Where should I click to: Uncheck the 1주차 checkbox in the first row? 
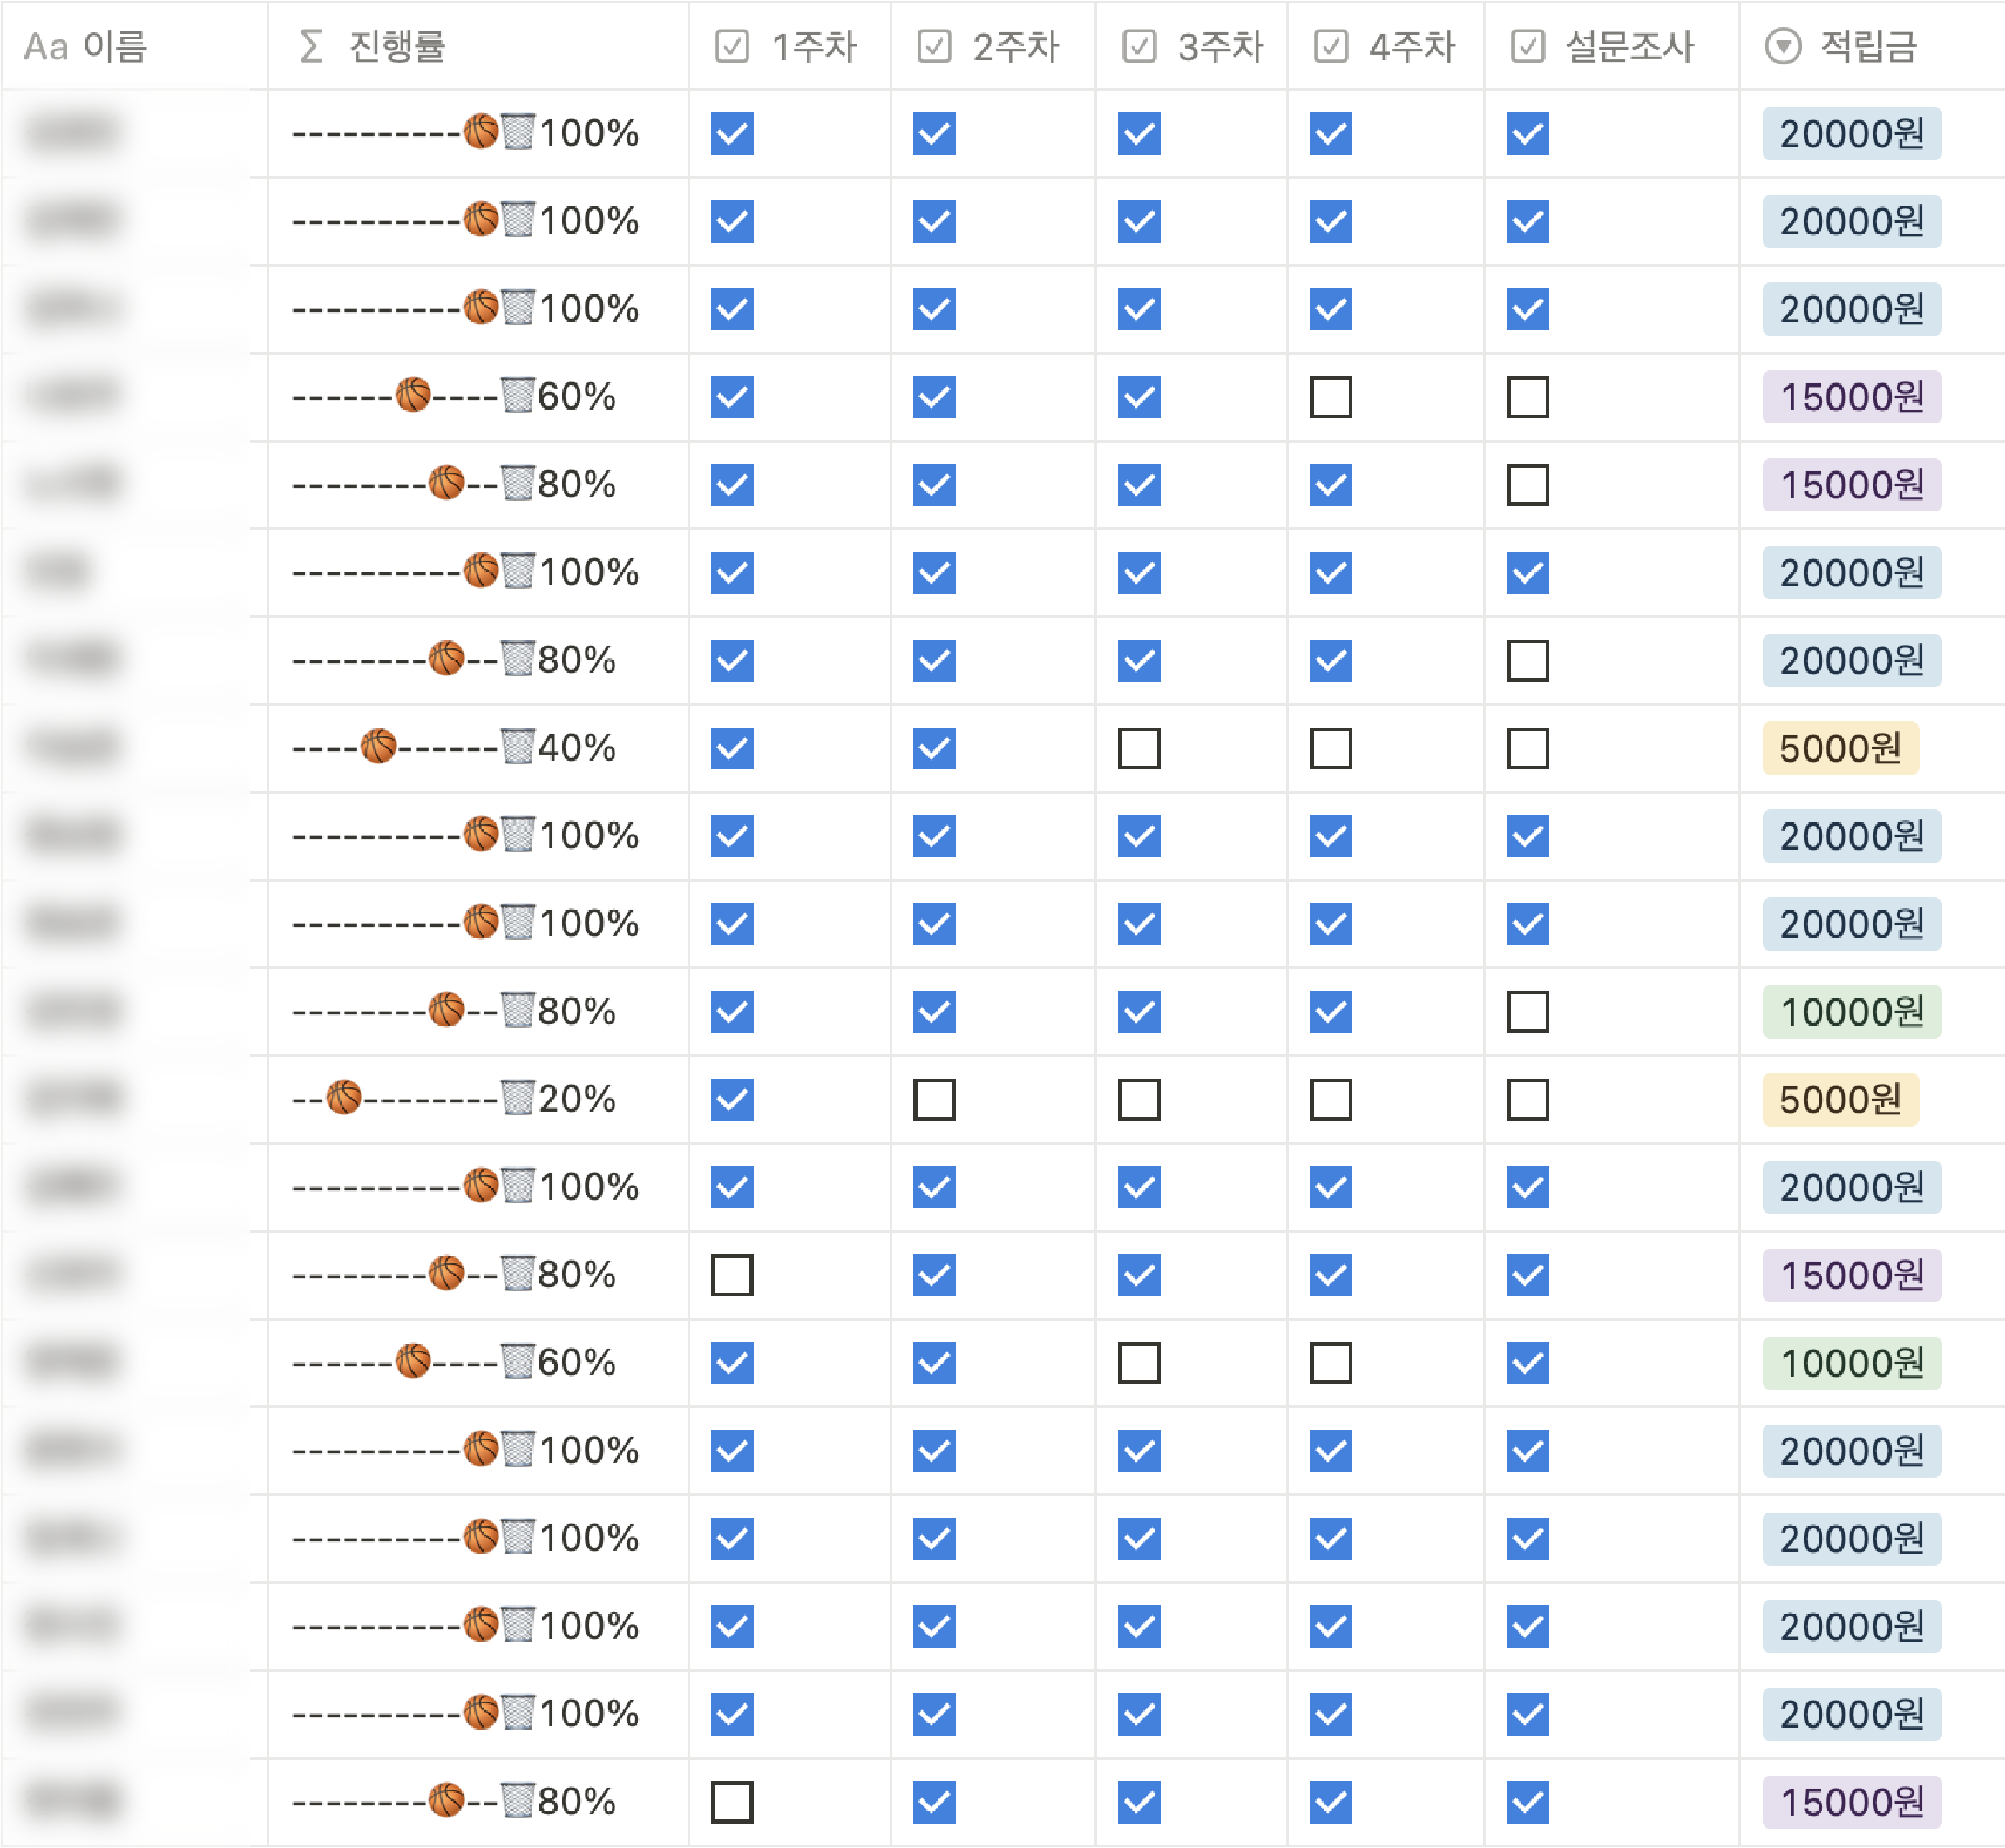point(732,133)
